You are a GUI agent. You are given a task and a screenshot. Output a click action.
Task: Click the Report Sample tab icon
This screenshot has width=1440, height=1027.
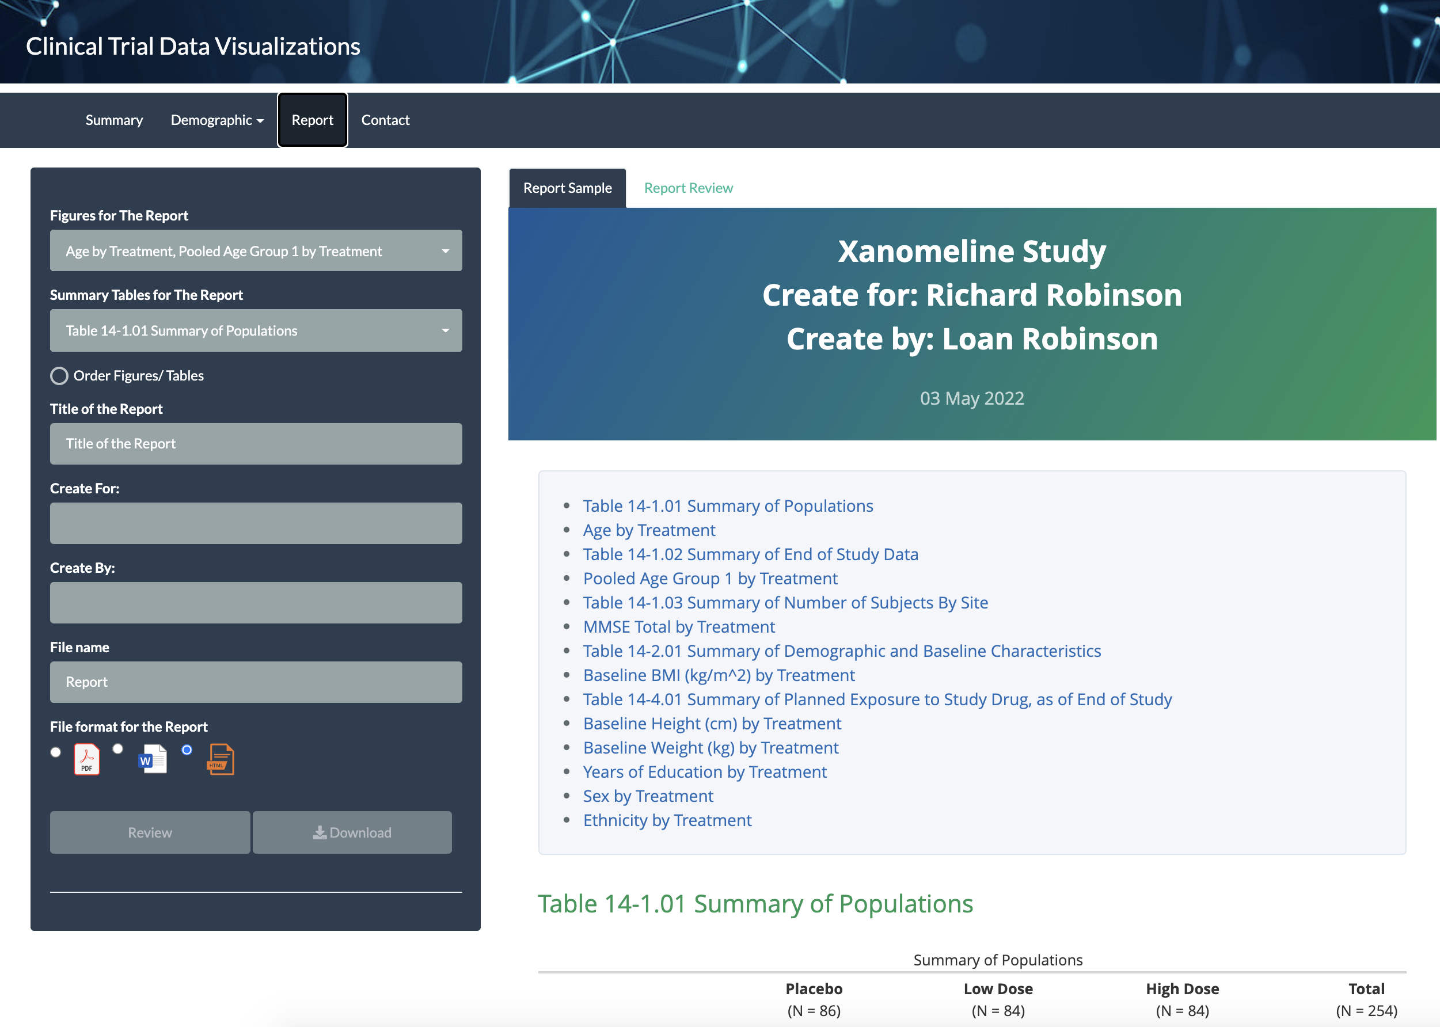567,187
